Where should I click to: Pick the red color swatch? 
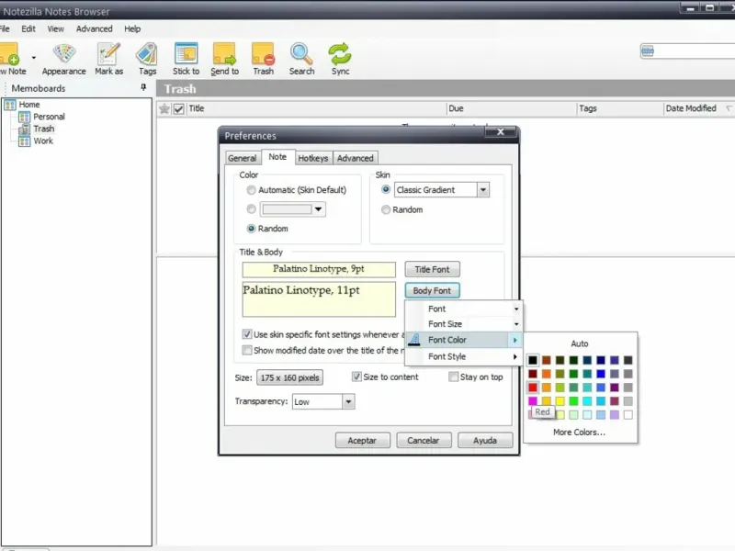pos(533,388)
